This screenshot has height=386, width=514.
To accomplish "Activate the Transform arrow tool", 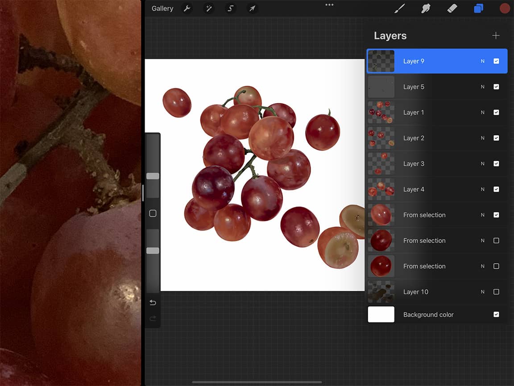I will [x=252, y=8].
